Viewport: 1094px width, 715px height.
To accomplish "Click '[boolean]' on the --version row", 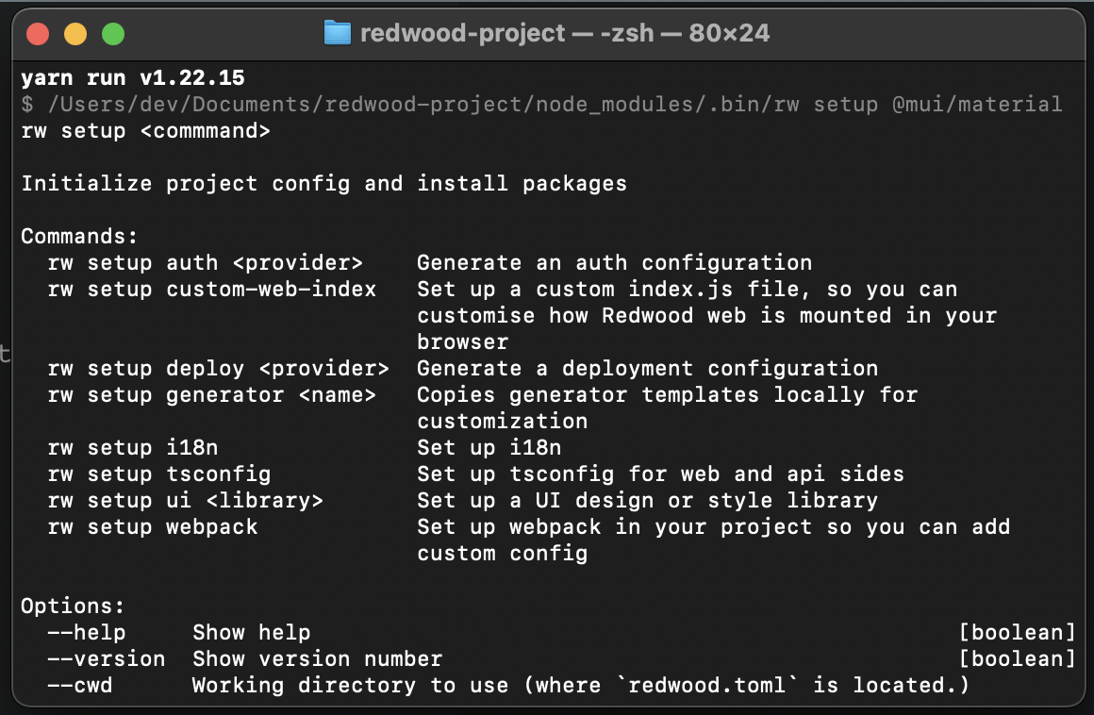I will click(1017, 659).
